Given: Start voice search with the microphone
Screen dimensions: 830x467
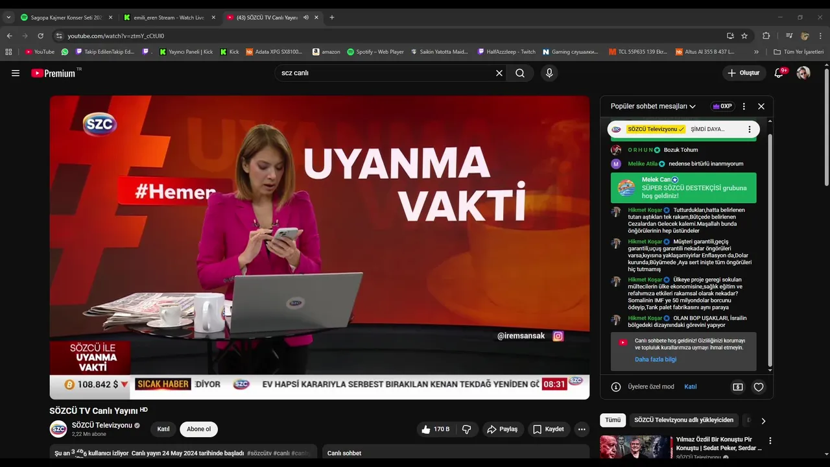Looking at the screenshot, I should [549, 73].
